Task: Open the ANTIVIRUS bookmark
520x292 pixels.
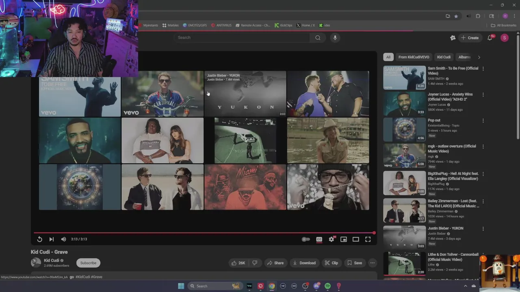Action: [x=221, y=25]
